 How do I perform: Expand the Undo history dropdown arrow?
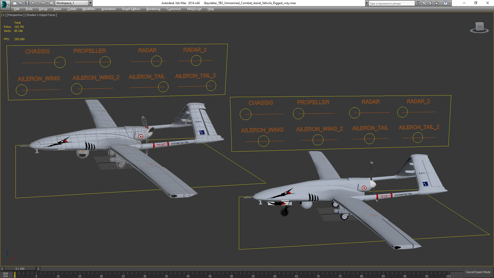tap(38, 3)
